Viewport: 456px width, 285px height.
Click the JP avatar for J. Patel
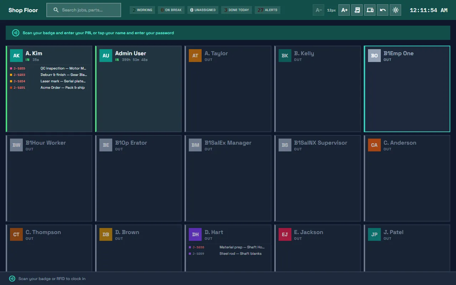click(374, 234)
